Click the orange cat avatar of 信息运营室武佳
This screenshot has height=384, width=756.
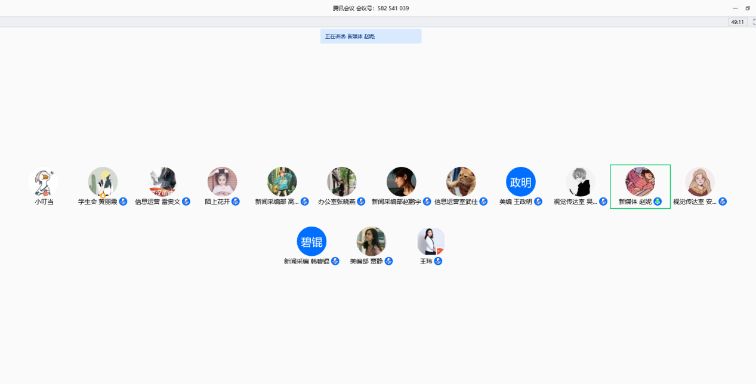(x=461, y=182)
